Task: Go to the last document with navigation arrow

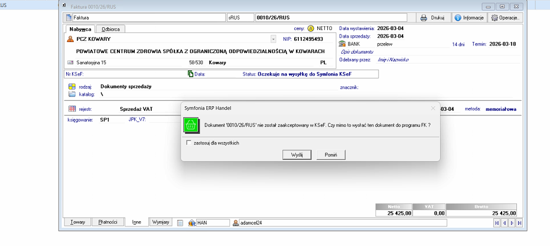Action: coord(519,223)
